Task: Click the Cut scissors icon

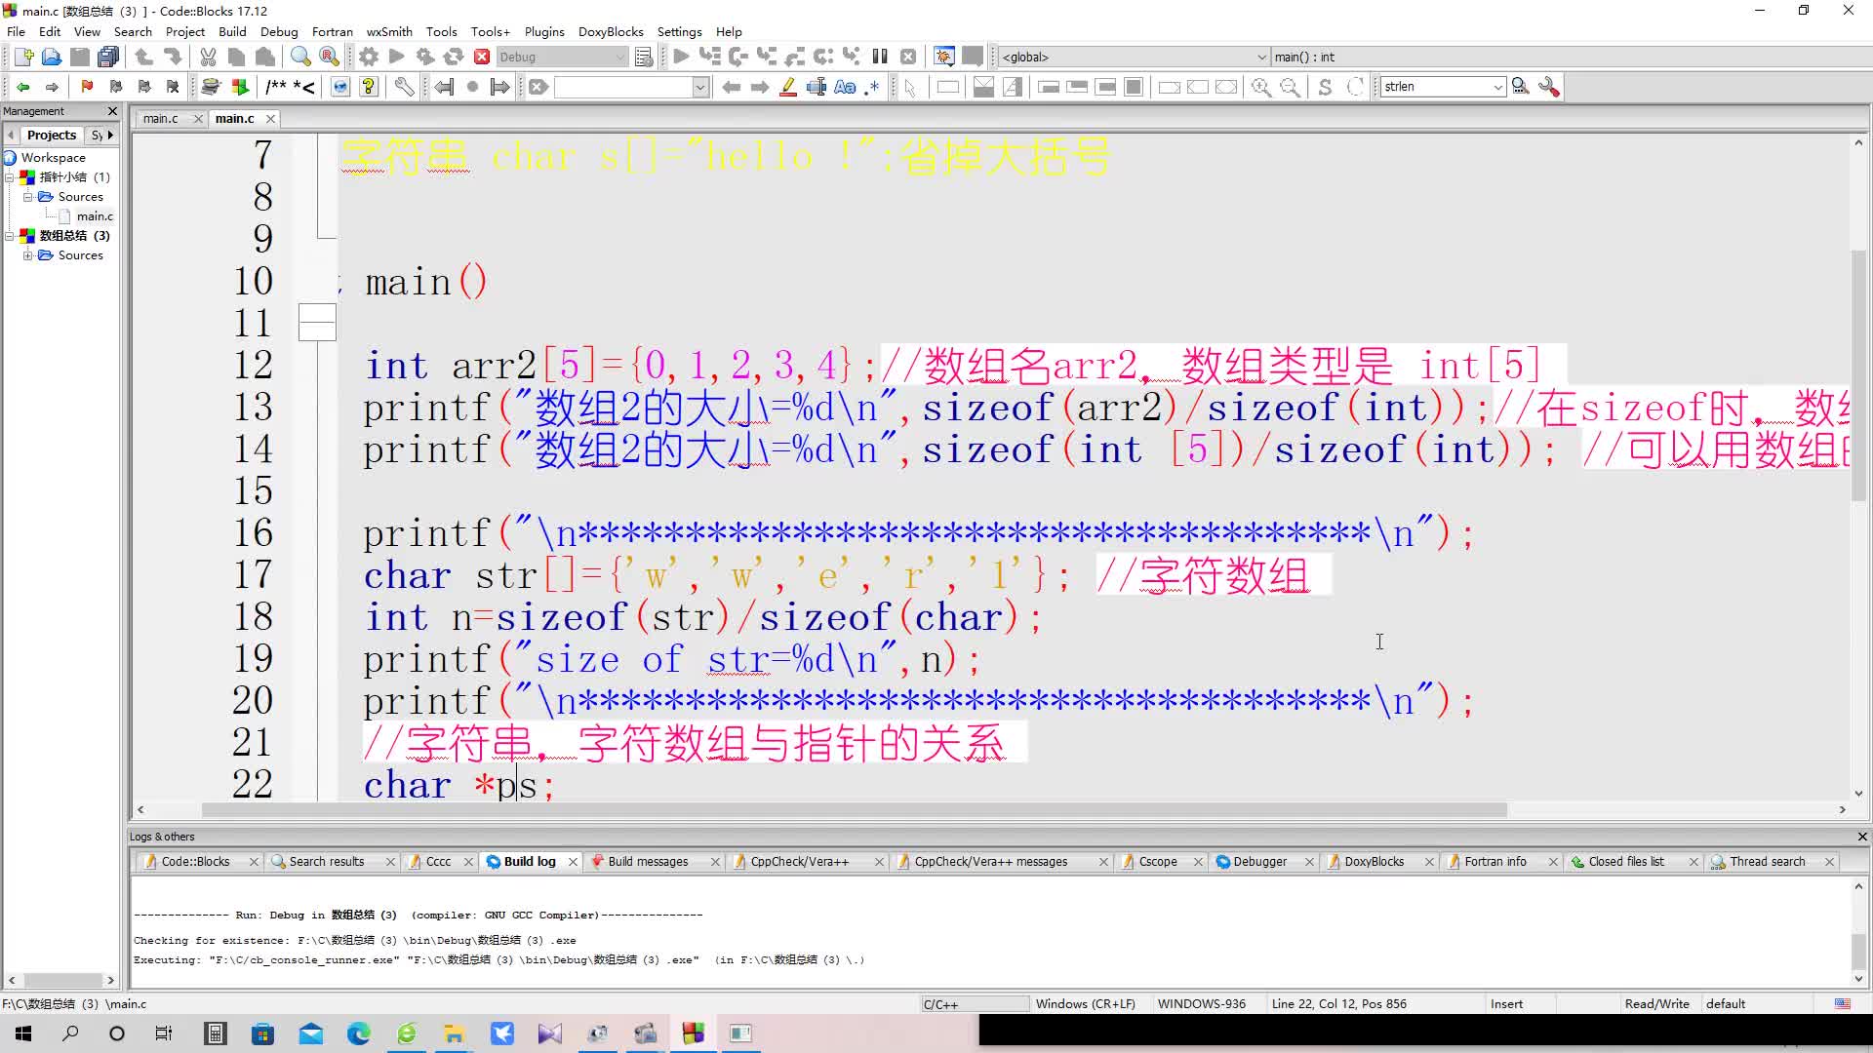Action: tap(208, 57)
